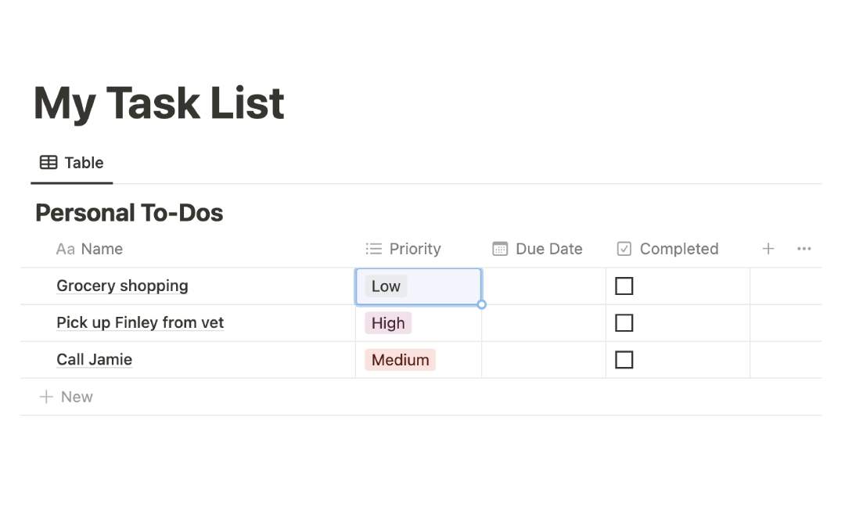This screenshot has height=507, width=845.
Task: Open the Due Date column header menu
Action: coord(548,249)
